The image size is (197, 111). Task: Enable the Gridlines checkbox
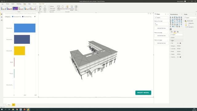pyautogui.click(x=49, y=6)
